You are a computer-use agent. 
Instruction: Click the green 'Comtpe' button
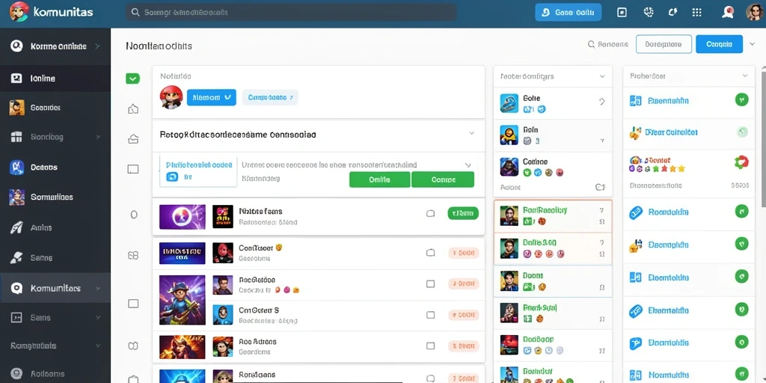click(x=443, y=180)
